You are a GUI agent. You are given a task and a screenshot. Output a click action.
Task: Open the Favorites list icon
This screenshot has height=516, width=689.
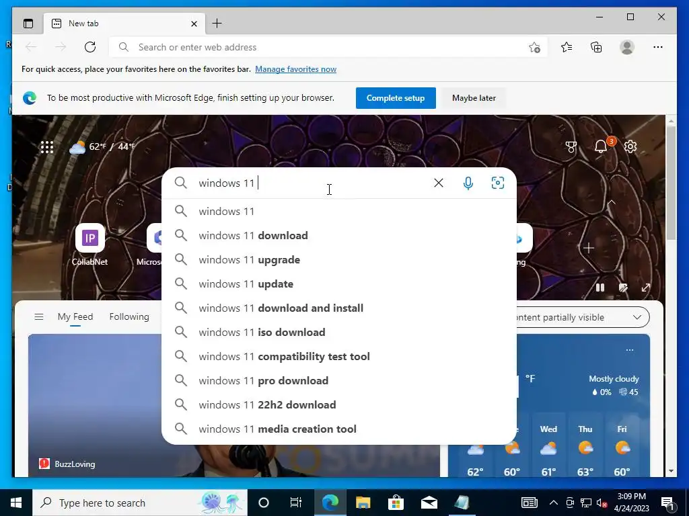pyautogui.click(x=567, y=47)
